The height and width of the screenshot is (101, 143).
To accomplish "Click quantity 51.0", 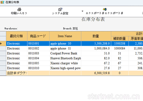I will pyautogui.click(x=96, y=53).
